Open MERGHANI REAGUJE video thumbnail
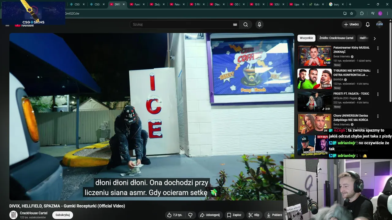This screenshot has width=392, height=220. tap(313, 145)
